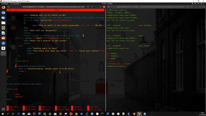Click the 'Activating infinite Loop (Menu)' comment
This screenshot has width=206, height=116.
[24, 84]
